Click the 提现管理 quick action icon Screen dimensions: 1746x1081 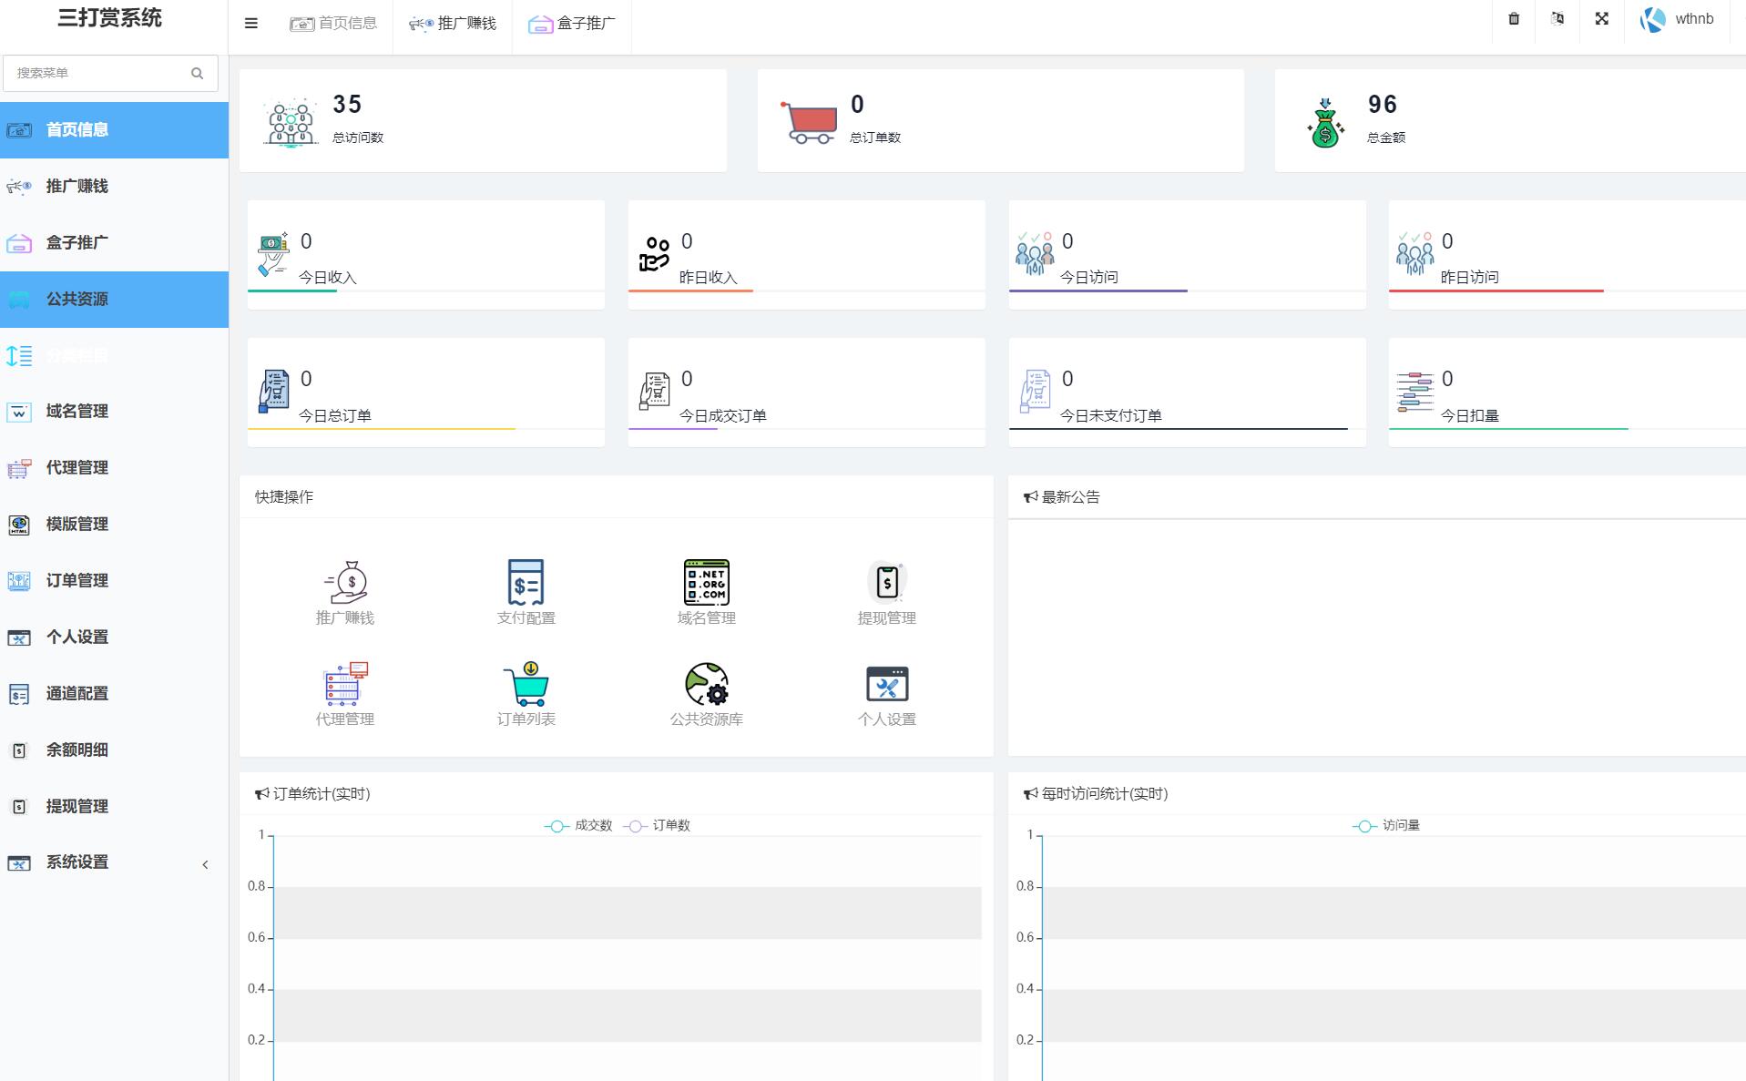[x=886, y=583]
